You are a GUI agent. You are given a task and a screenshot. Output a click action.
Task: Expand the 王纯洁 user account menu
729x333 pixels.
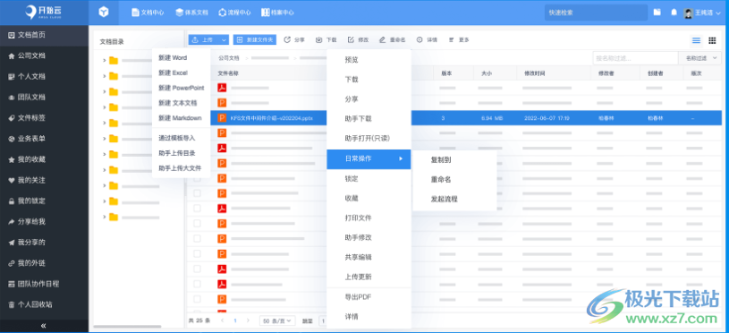click(702, 13)
